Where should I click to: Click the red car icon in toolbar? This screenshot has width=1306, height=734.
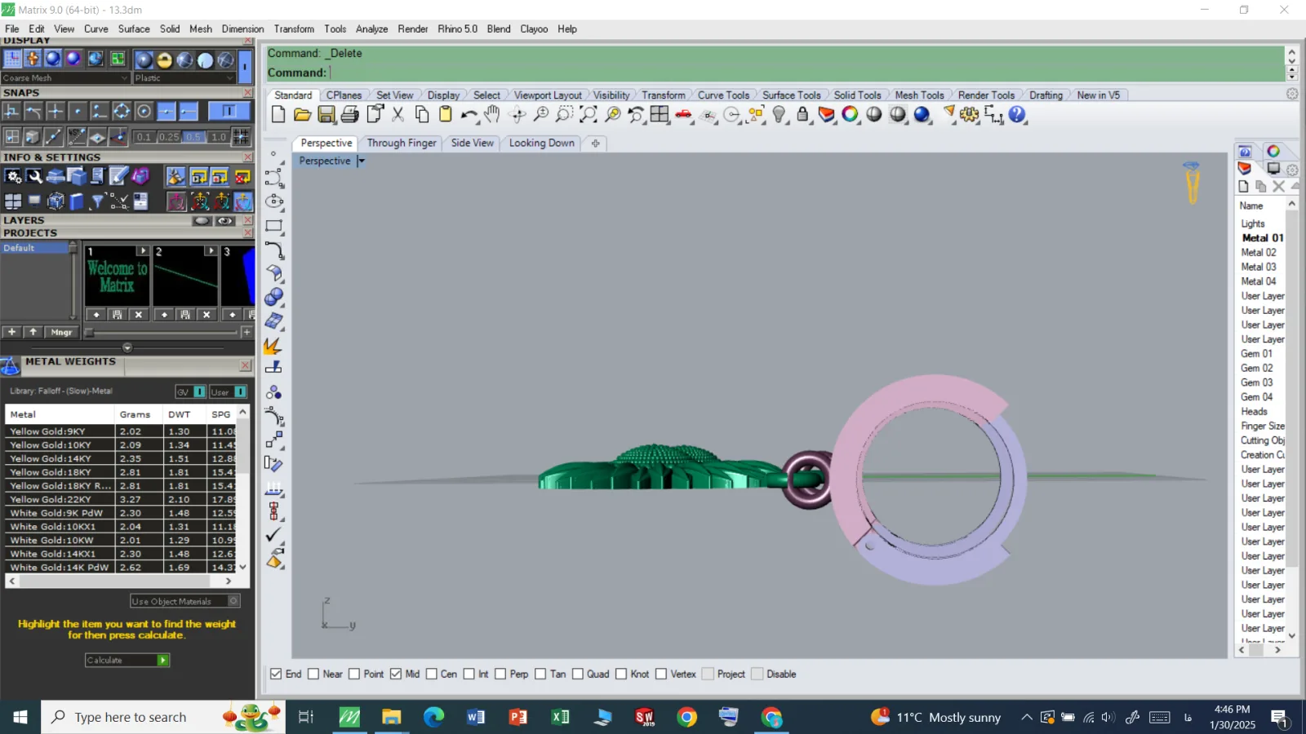684,115
